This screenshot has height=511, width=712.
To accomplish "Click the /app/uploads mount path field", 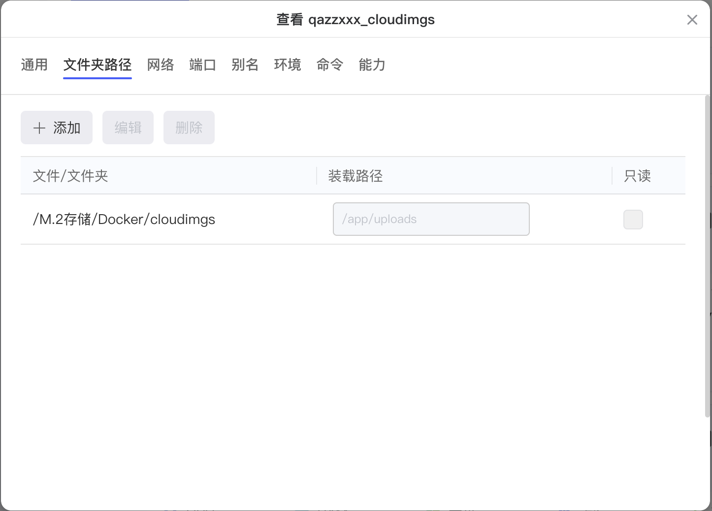I will coord(431,219).
